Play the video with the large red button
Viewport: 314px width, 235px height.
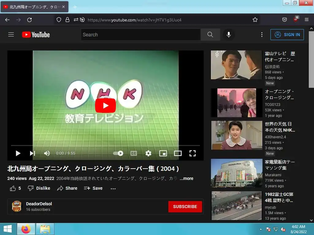[x=105, y=106]
